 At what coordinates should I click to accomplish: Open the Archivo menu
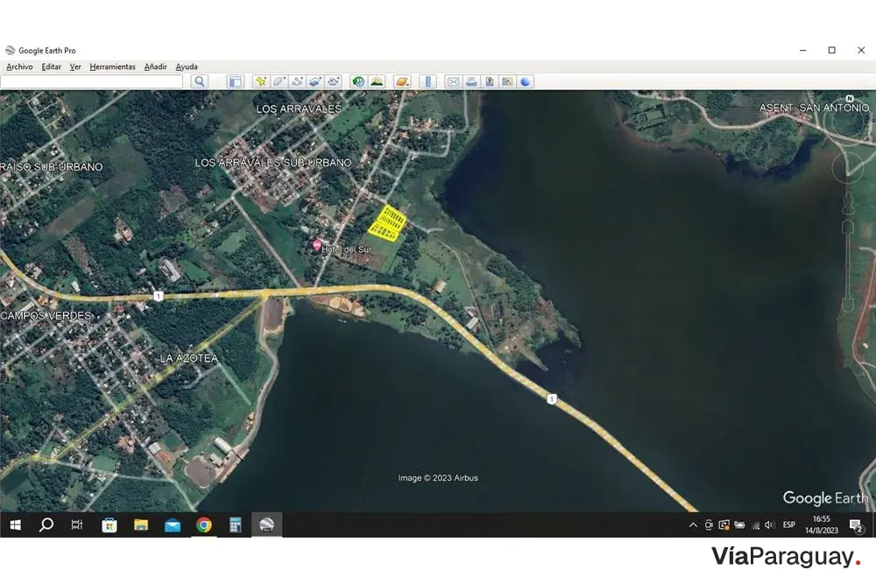point(19,67)
